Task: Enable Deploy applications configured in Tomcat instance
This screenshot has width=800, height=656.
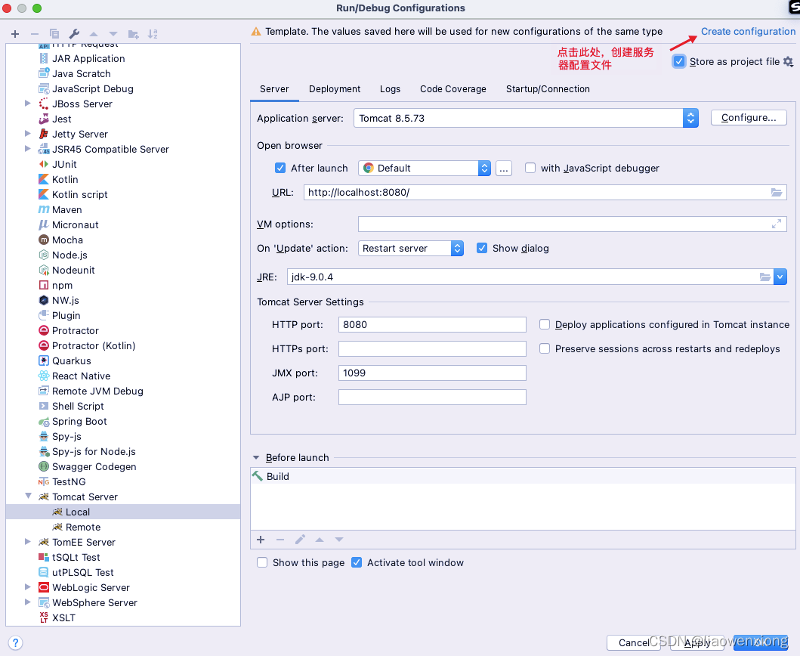Action: click(545, 325)
